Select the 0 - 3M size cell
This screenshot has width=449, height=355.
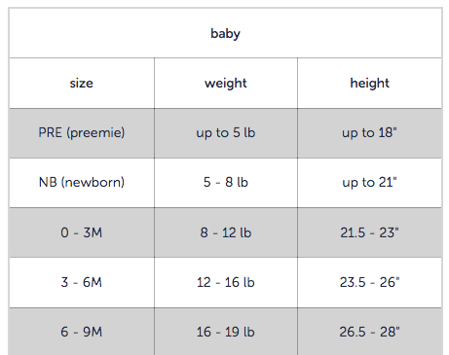point(82,232)
